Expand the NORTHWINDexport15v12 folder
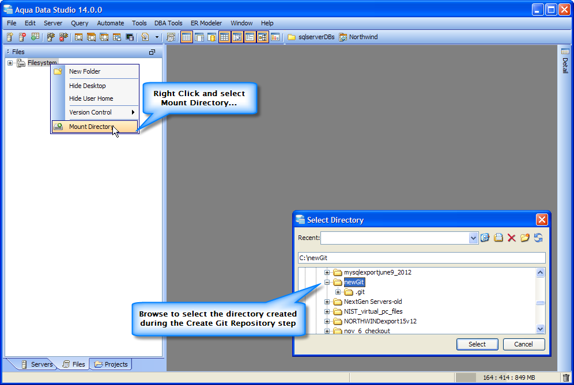This screenshot has width=574, height=385. [x=327, y=321]
